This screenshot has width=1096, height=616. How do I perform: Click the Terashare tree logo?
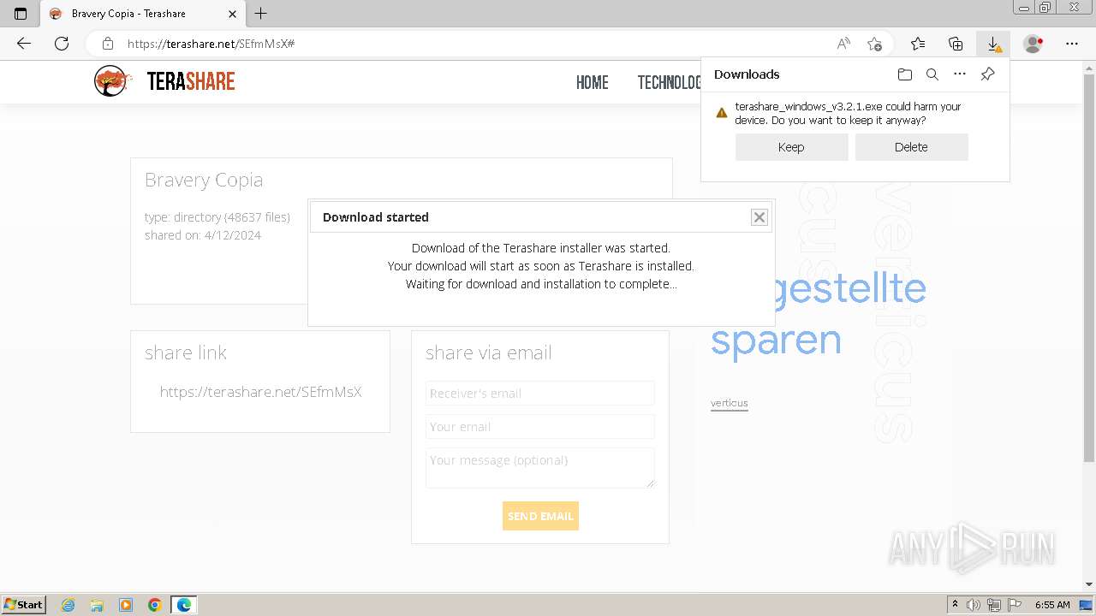[112, 81]
